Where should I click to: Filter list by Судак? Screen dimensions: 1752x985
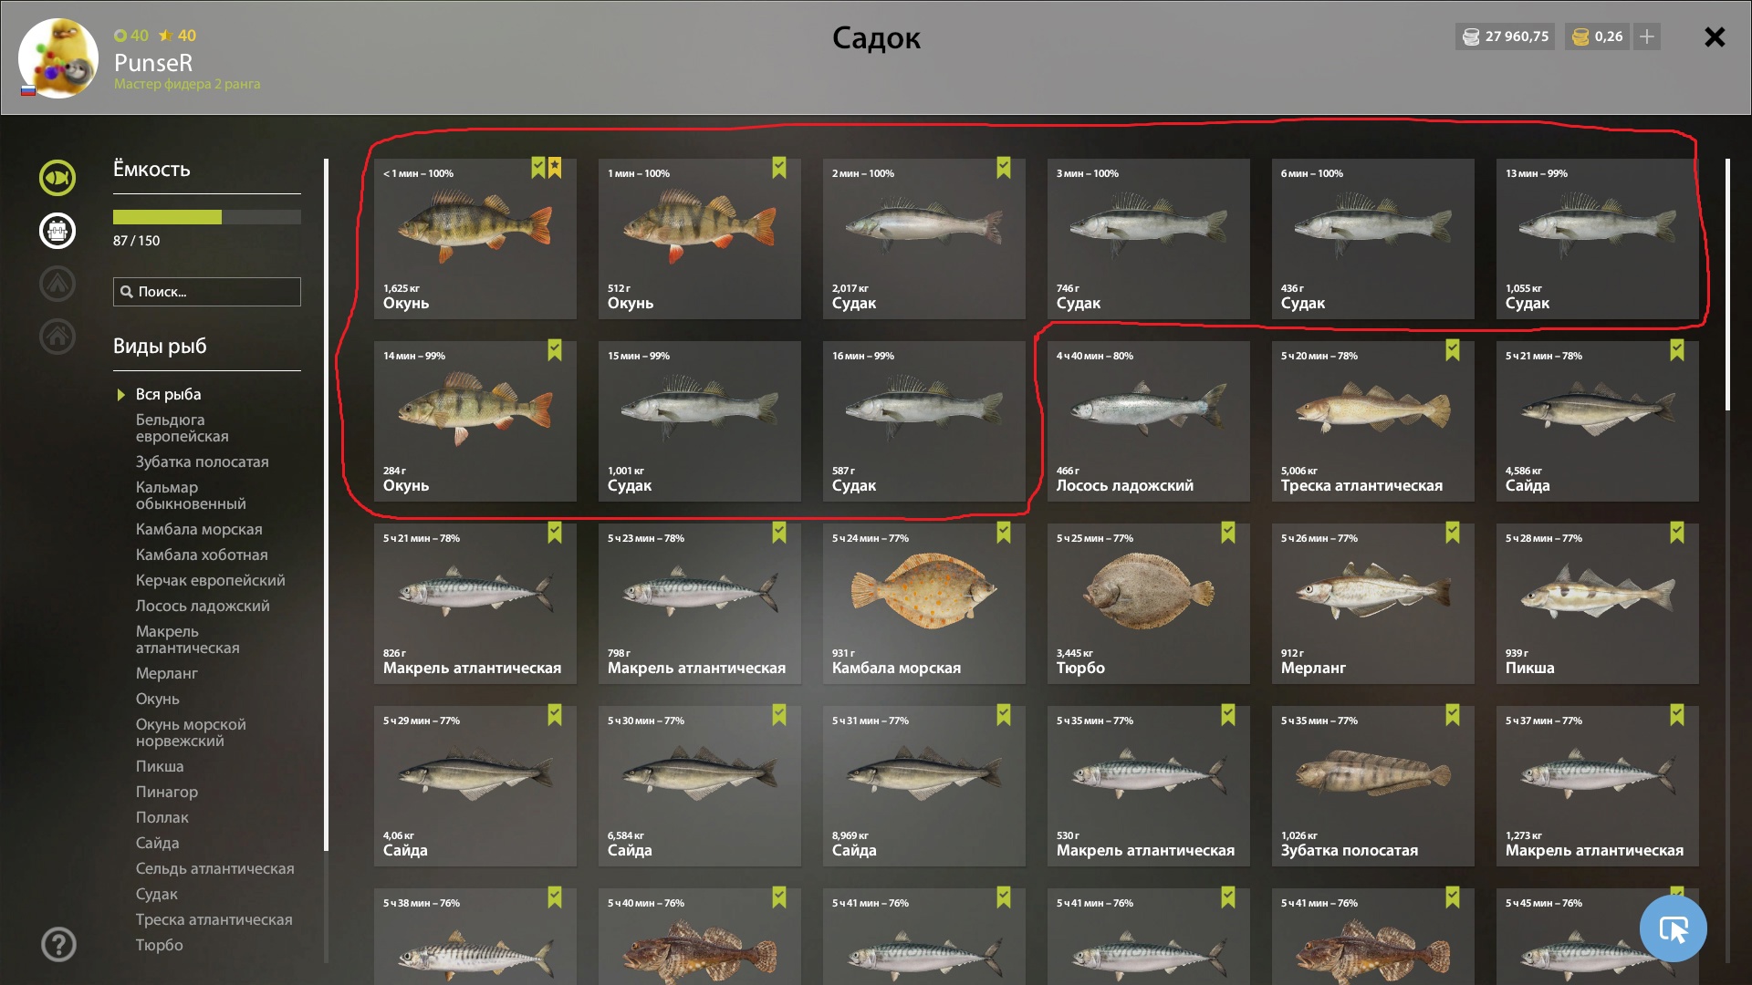click(157, 894)
